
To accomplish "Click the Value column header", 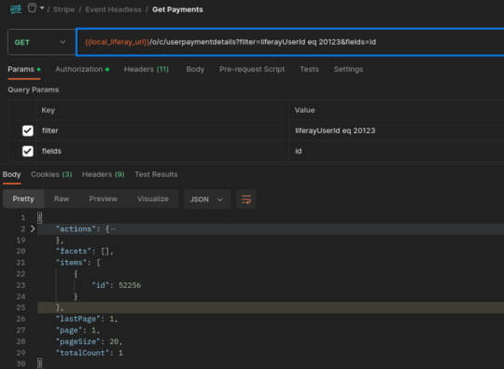I will tap(304, 110).
